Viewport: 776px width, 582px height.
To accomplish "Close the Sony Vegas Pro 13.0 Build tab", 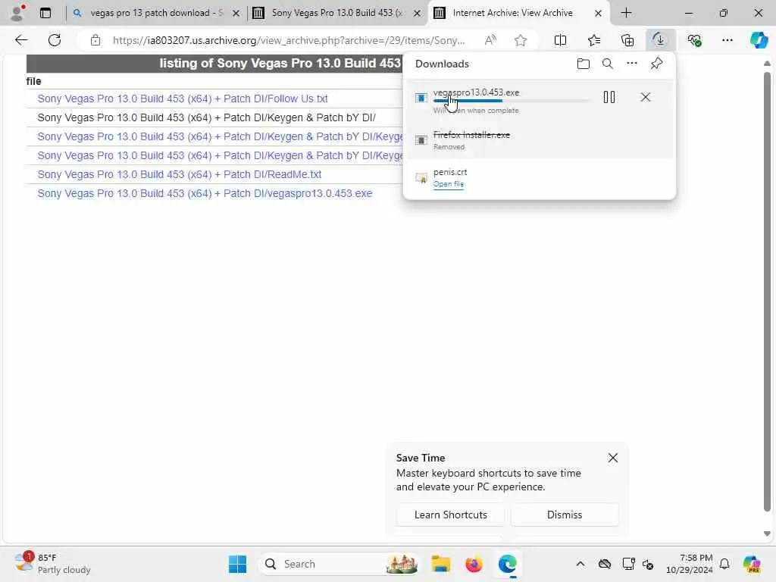I will [x=418, y=14].
